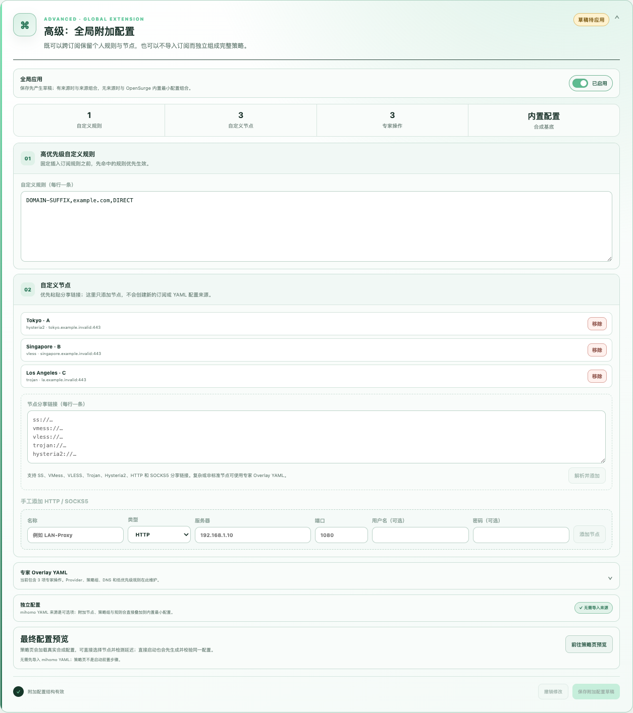Click the 密码 (可选) input field
Viewport: 633px width, 713px height.
coord(521,535)
